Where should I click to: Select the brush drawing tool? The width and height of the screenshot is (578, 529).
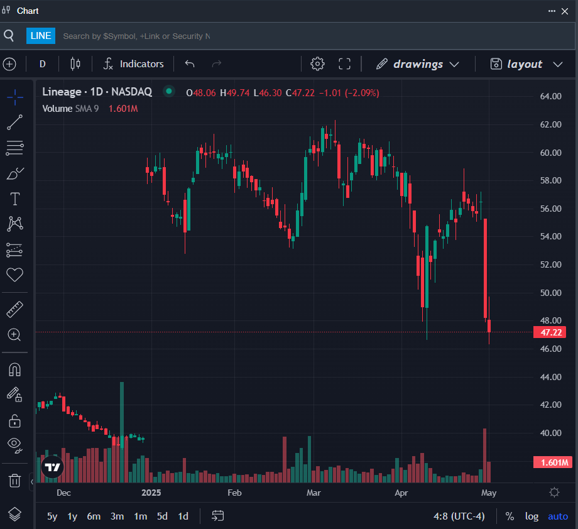click(x=14, y=173)
